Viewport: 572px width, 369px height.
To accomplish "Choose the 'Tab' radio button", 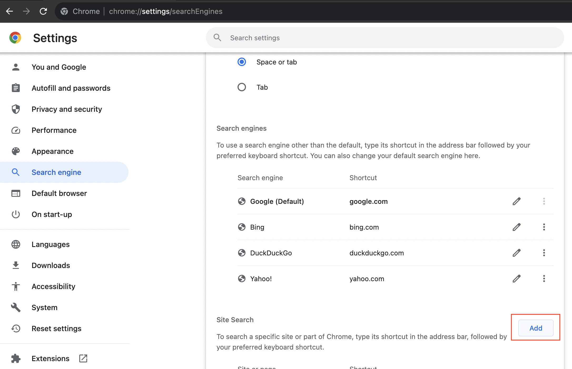I will point(241,87).
